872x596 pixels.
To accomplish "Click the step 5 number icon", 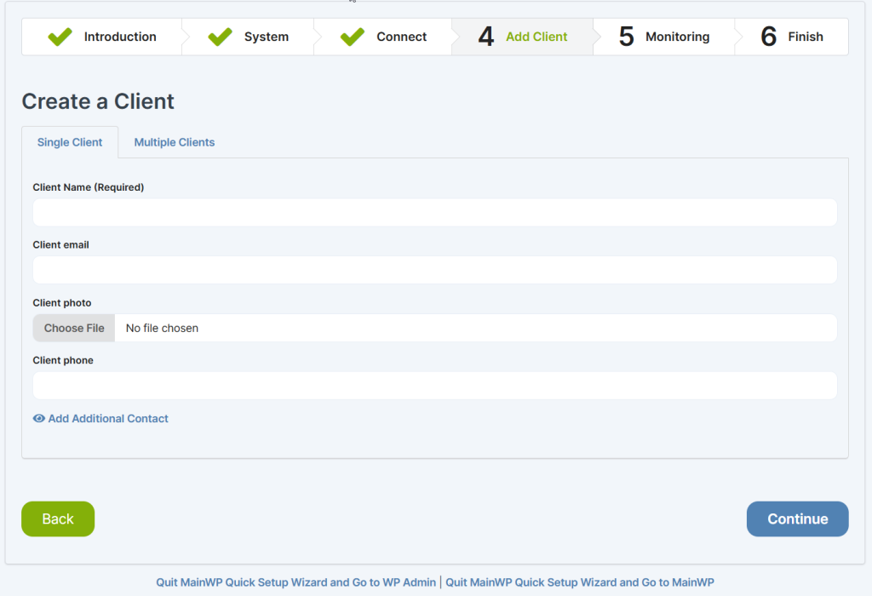I will (x=628, y=36).
